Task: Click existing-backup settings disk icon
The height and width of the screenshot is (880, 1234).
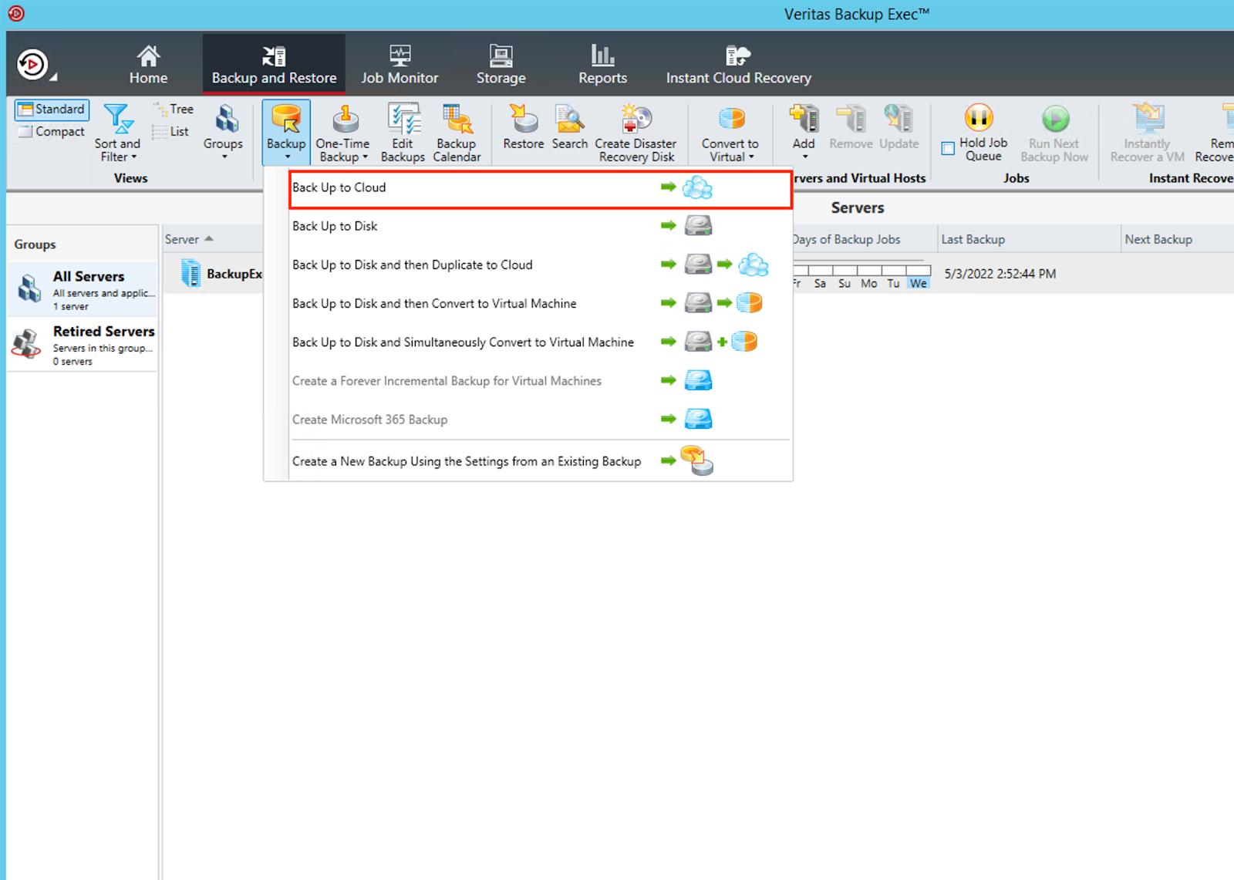Action: pos(697,460)
